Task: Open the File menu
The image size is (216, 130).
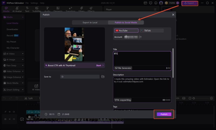Action: (x=27, y=3)
